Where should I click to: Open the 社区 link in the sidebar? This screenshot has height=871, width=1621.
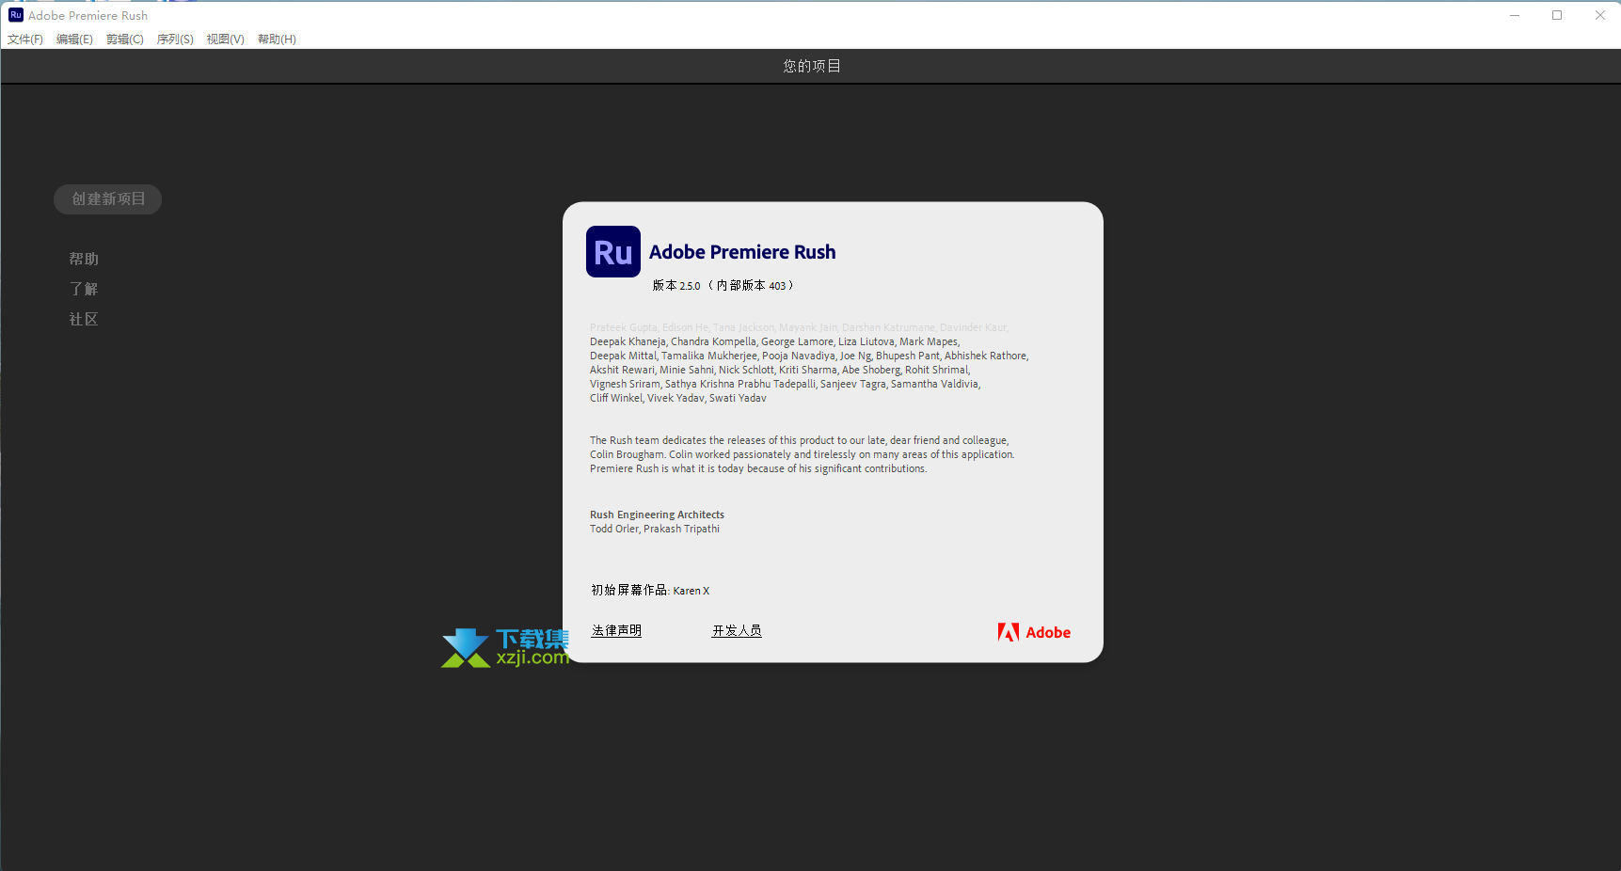[x=84, y=319]
